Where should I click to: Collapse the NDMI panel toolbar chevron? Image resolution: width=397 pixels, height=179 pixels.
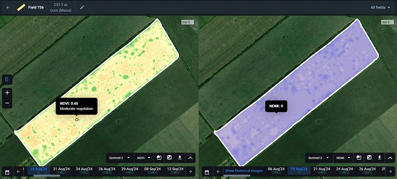(390, 158)
